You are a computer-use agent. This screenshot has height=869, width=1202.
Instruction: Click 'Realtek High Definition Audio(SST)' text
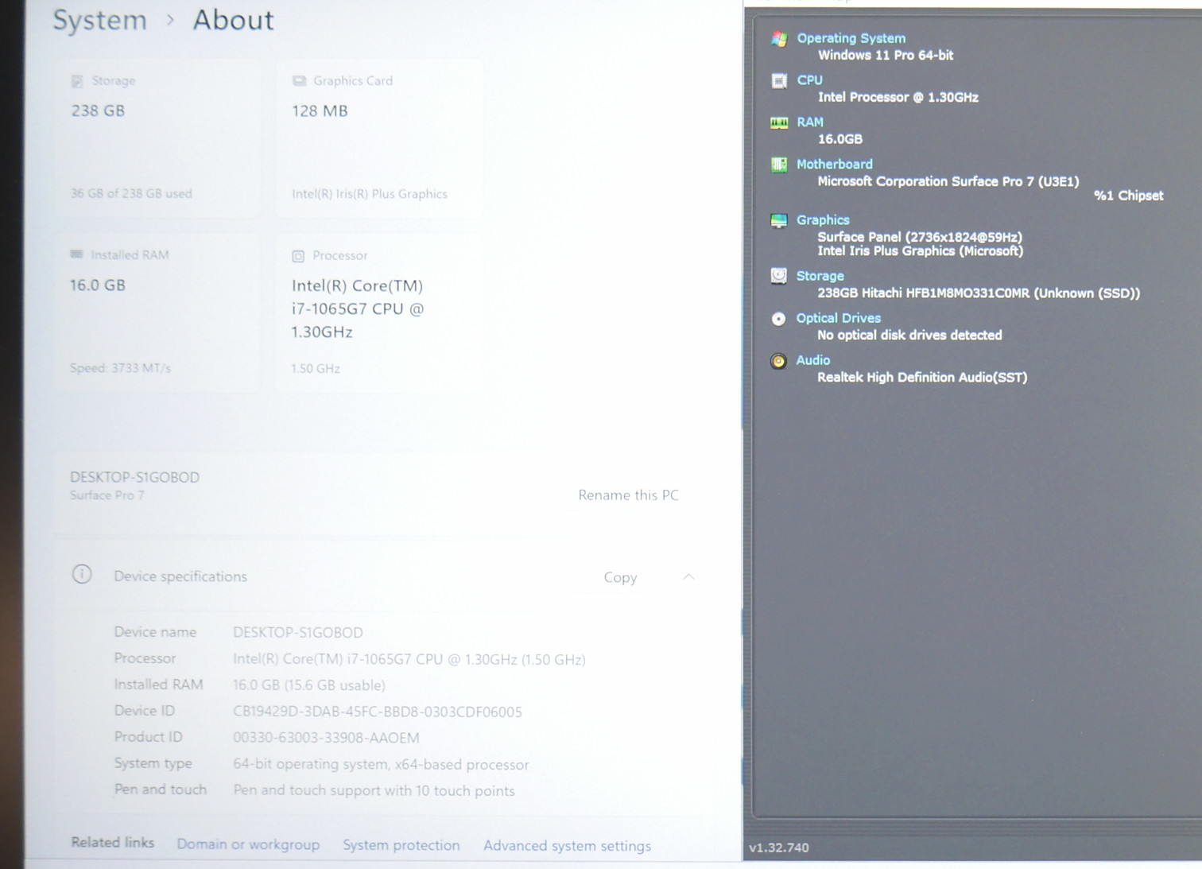click(922, 378)
